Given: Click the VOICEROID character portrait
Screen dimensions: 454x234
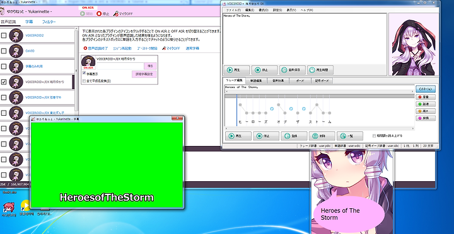Looking at the screenshot, I should pyautogui.click(x=414, y=44).
